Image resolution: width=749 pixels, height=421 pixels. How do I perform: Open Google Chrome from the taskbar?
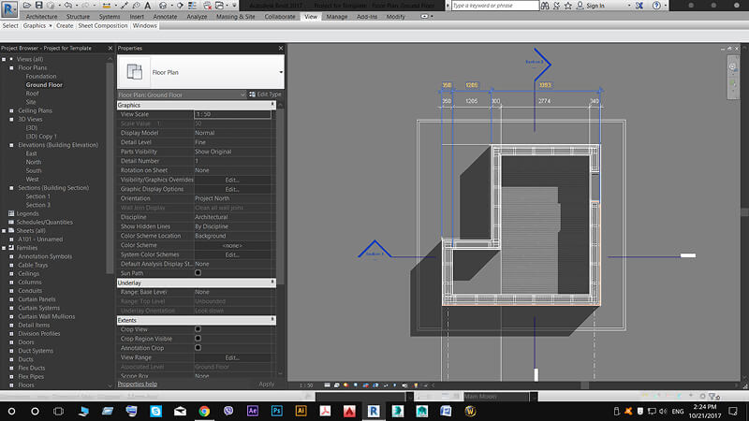coord(204,411)
